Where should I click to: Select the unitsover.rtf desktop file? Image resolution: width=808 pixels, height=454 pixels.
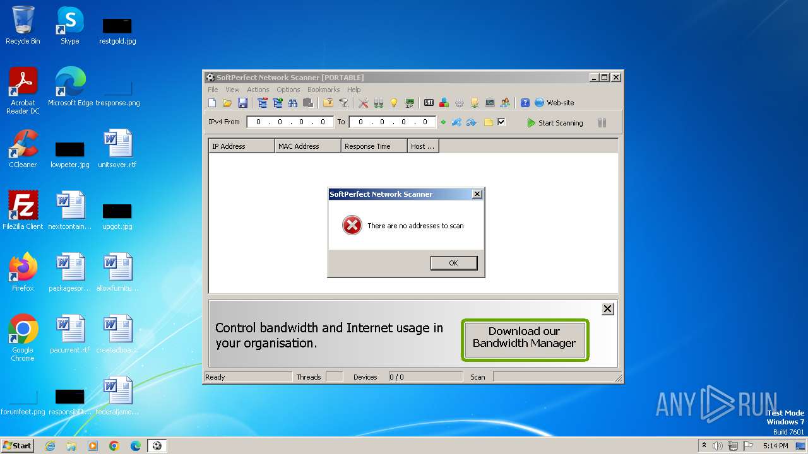117,149
